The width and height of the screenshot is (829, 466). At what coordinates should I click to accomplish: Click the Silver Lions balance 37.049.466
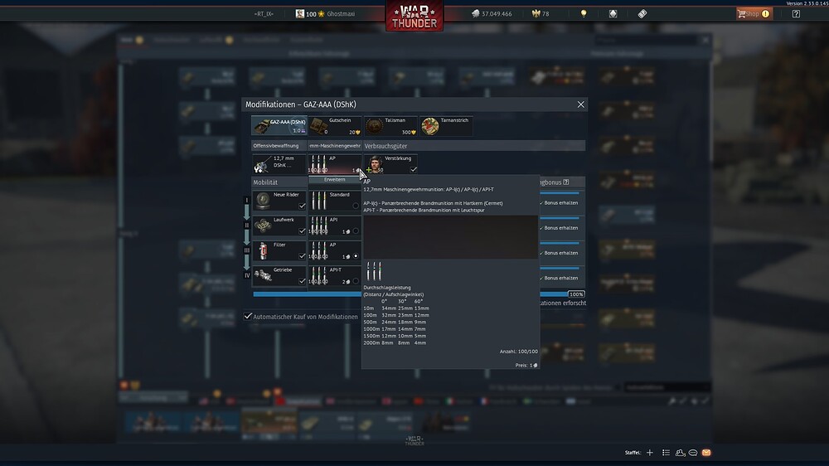(492, 14)
